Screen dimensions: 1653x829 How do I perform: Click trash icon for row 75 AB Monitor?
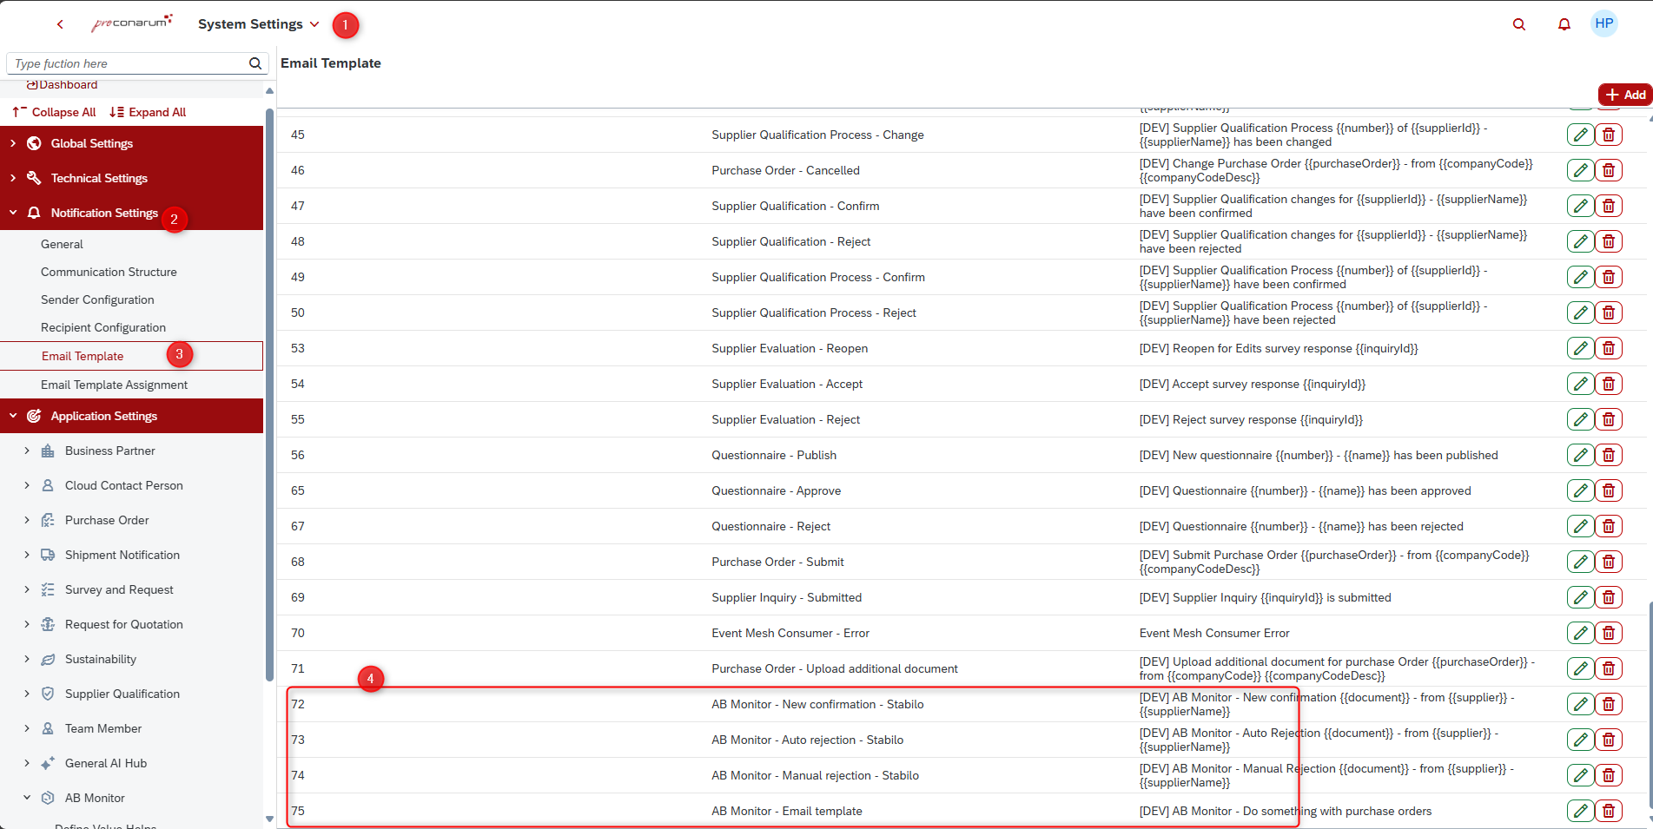click(x=1608, y=811)
